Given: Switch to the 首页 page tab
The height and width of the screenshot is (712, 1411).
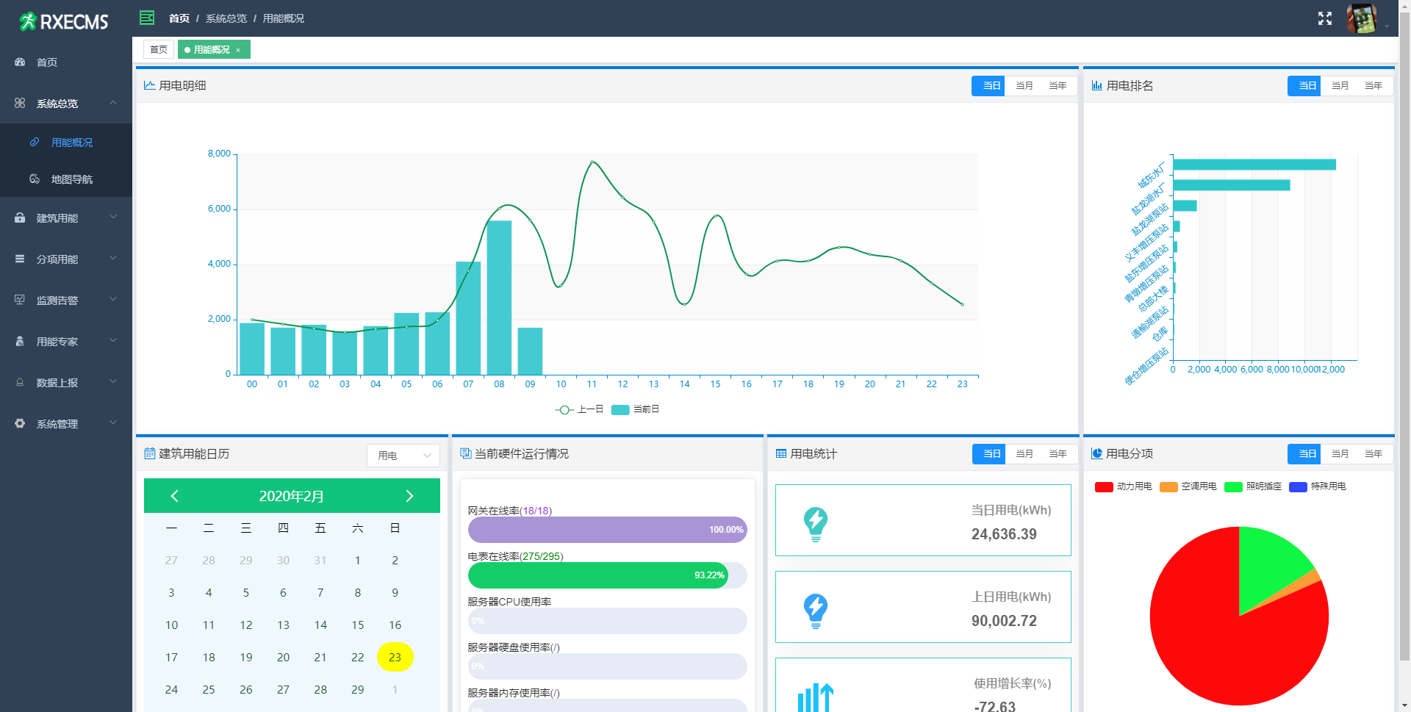Looking at the screenshot, I should [159, 50].
